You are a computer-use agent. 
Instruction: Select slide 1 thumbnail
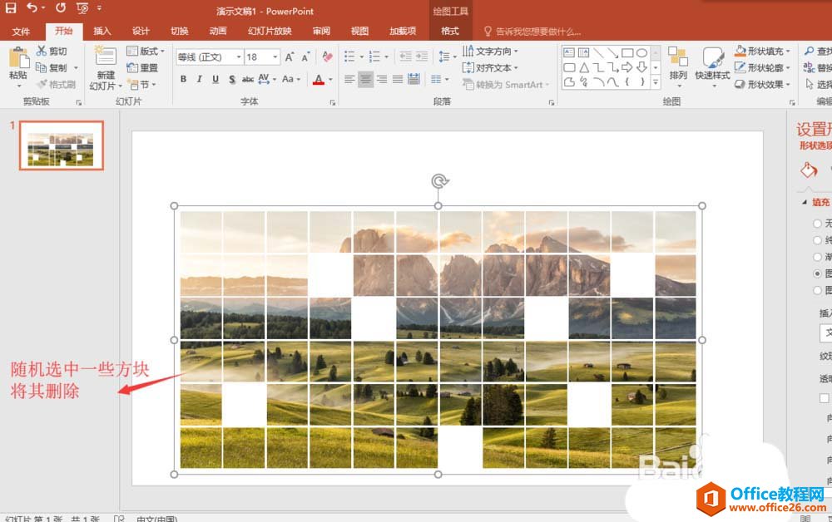pos(61,145)
